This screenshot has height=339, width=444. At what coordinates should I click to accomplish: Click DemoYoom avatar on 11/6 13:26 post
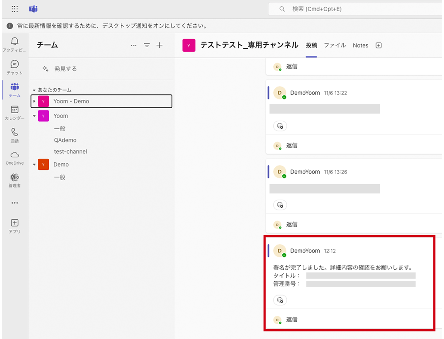[x=280, y=172]
